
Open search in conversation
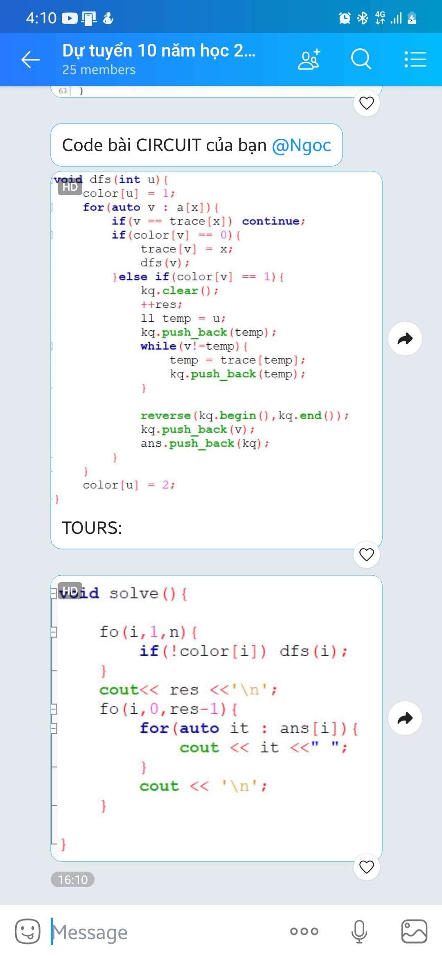(361, 59)
